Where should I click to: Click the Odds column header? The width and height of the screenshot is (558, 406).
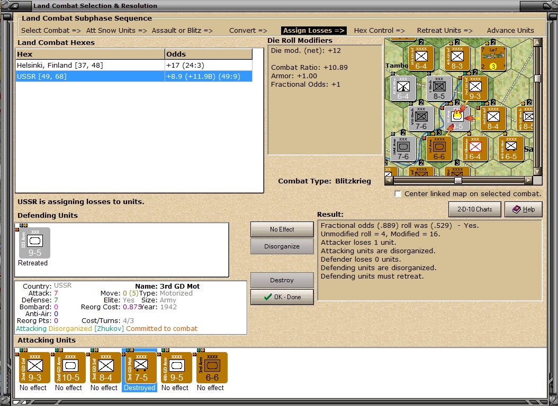(209, 54)
